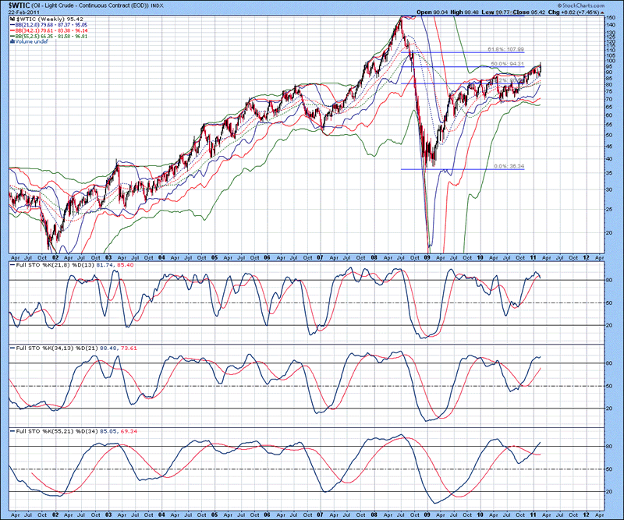This screenshot has height=520, width=624.
Task: Click the 09 year marker on price chart axis
Action: point(428,256)
